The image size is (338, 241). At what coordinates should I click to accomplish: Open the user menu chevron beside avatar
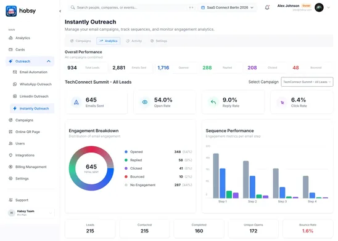pyautogui.click(x=329, y=7)
